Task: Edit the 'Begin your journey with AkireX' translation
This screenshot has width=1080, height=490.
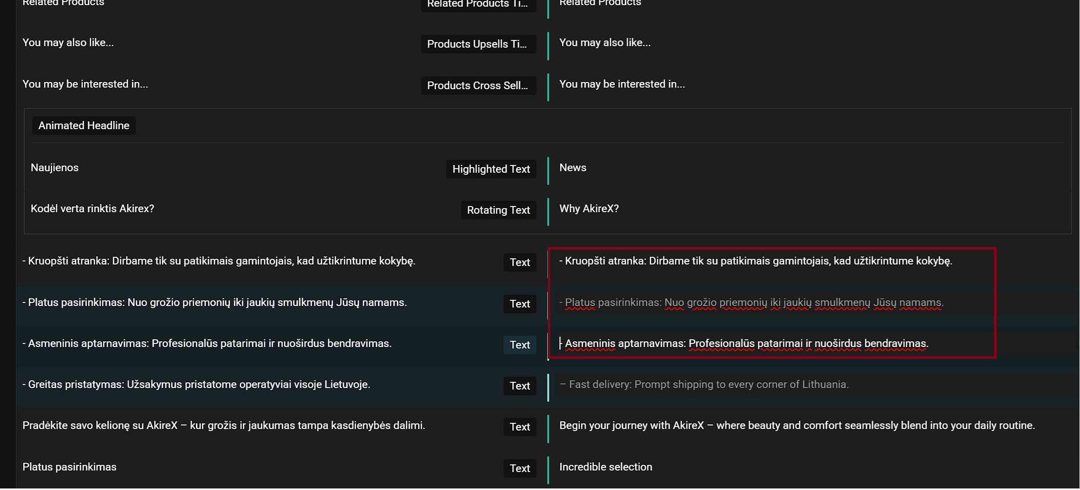Action: coord(796,425)
